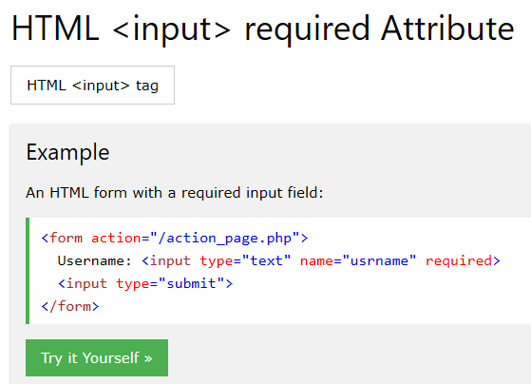
Task: Click the page heading HTML <input> required Attribute
Action: click(263, 29)
